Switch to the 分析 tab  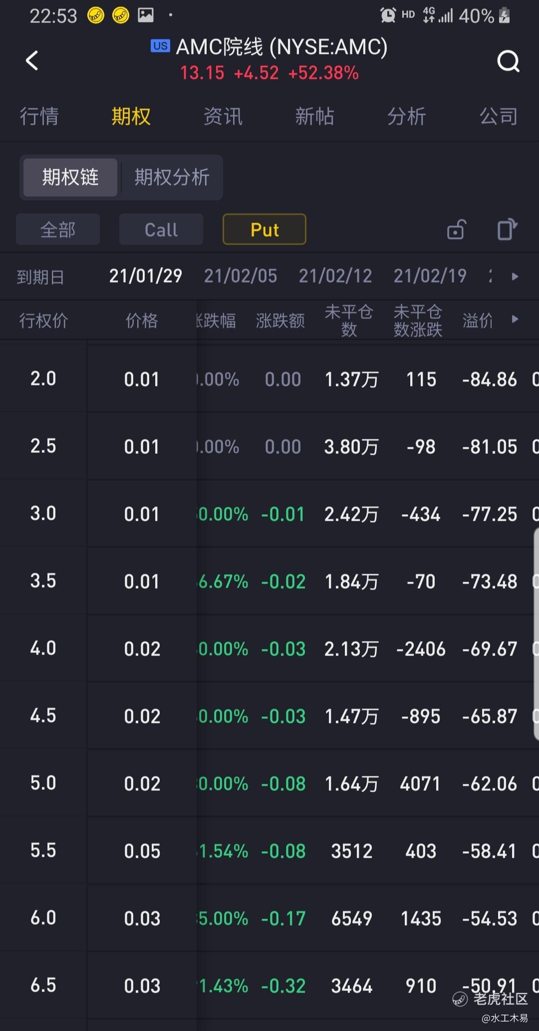coord(407,116)
